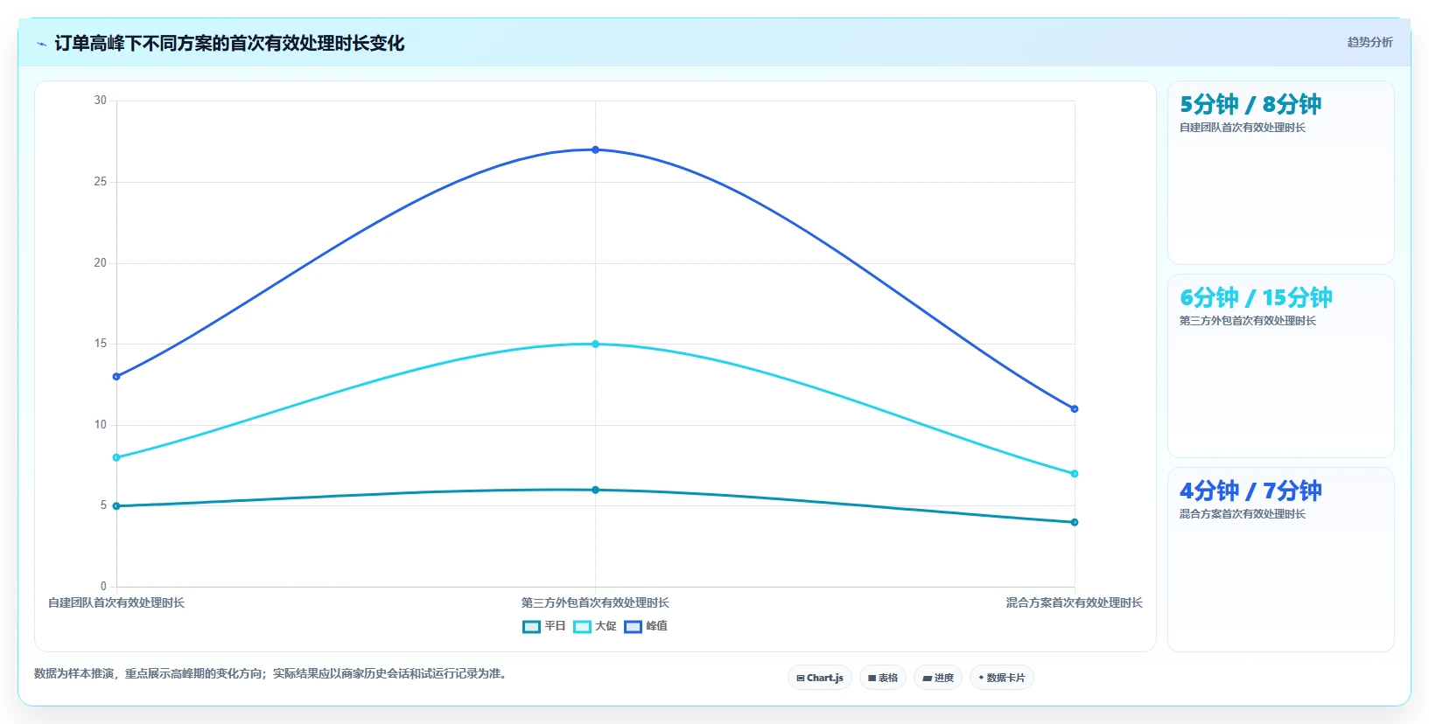Click the y-axis tick label 25
Screen dimensions: 1429x724
[x=100, y=182]
